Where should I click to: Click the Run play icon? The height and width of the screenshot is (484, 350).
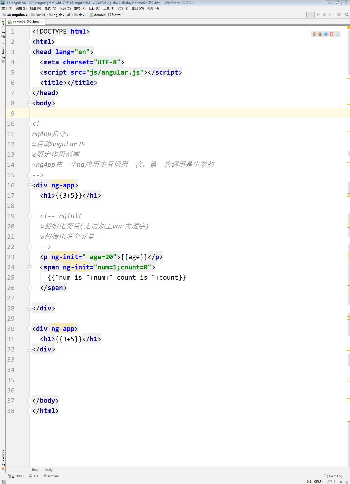click(x=318, y=15)
